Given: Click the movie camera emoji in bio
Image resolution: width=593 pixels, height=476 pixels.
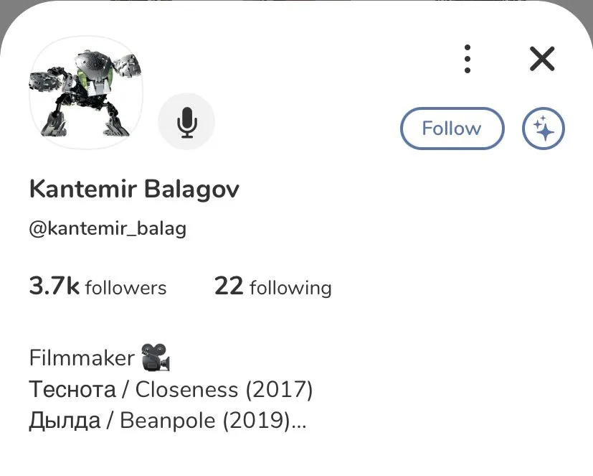Looking at the screenshot, I should [156, 357].
